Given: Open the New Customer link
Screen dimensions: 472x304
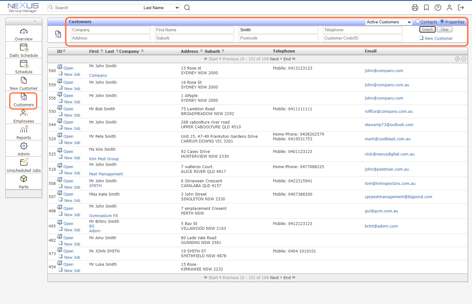Looking at the screenshot, I should pos(438,38).
